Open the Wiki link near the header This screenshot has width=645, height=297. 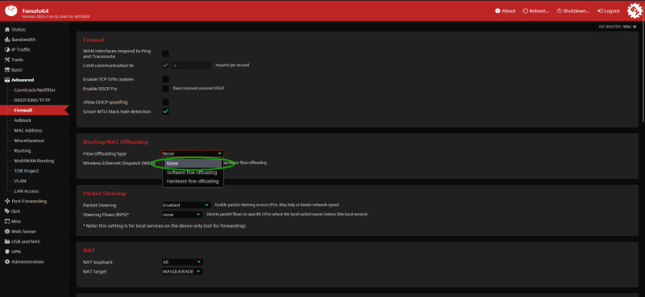point(626,27)
